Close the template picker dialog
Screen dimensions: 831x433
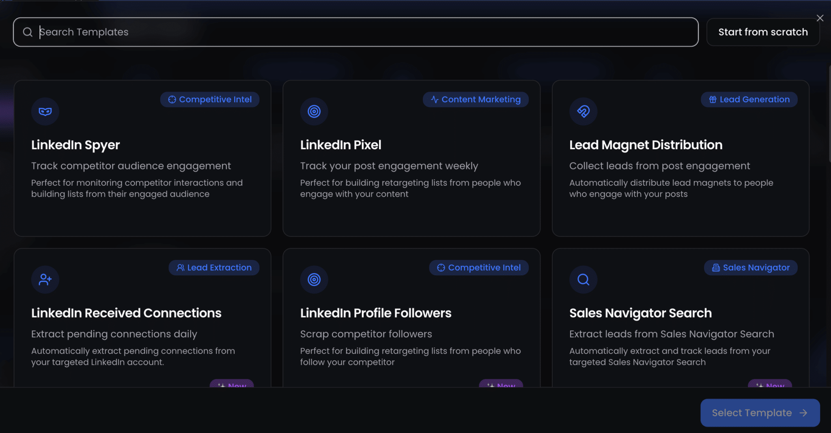[x=820, y=18]
